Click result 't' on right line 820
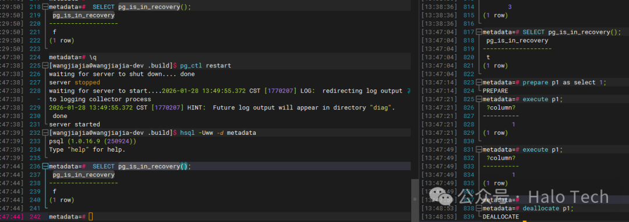This screenshot has height=222, width=629. [488, 58]
